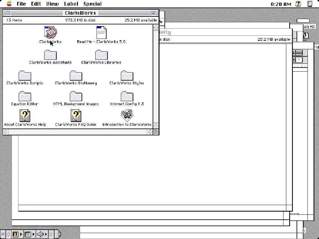Click the ClarisWorks window scroll left arrow
The image size is (319, 239).
6,132
